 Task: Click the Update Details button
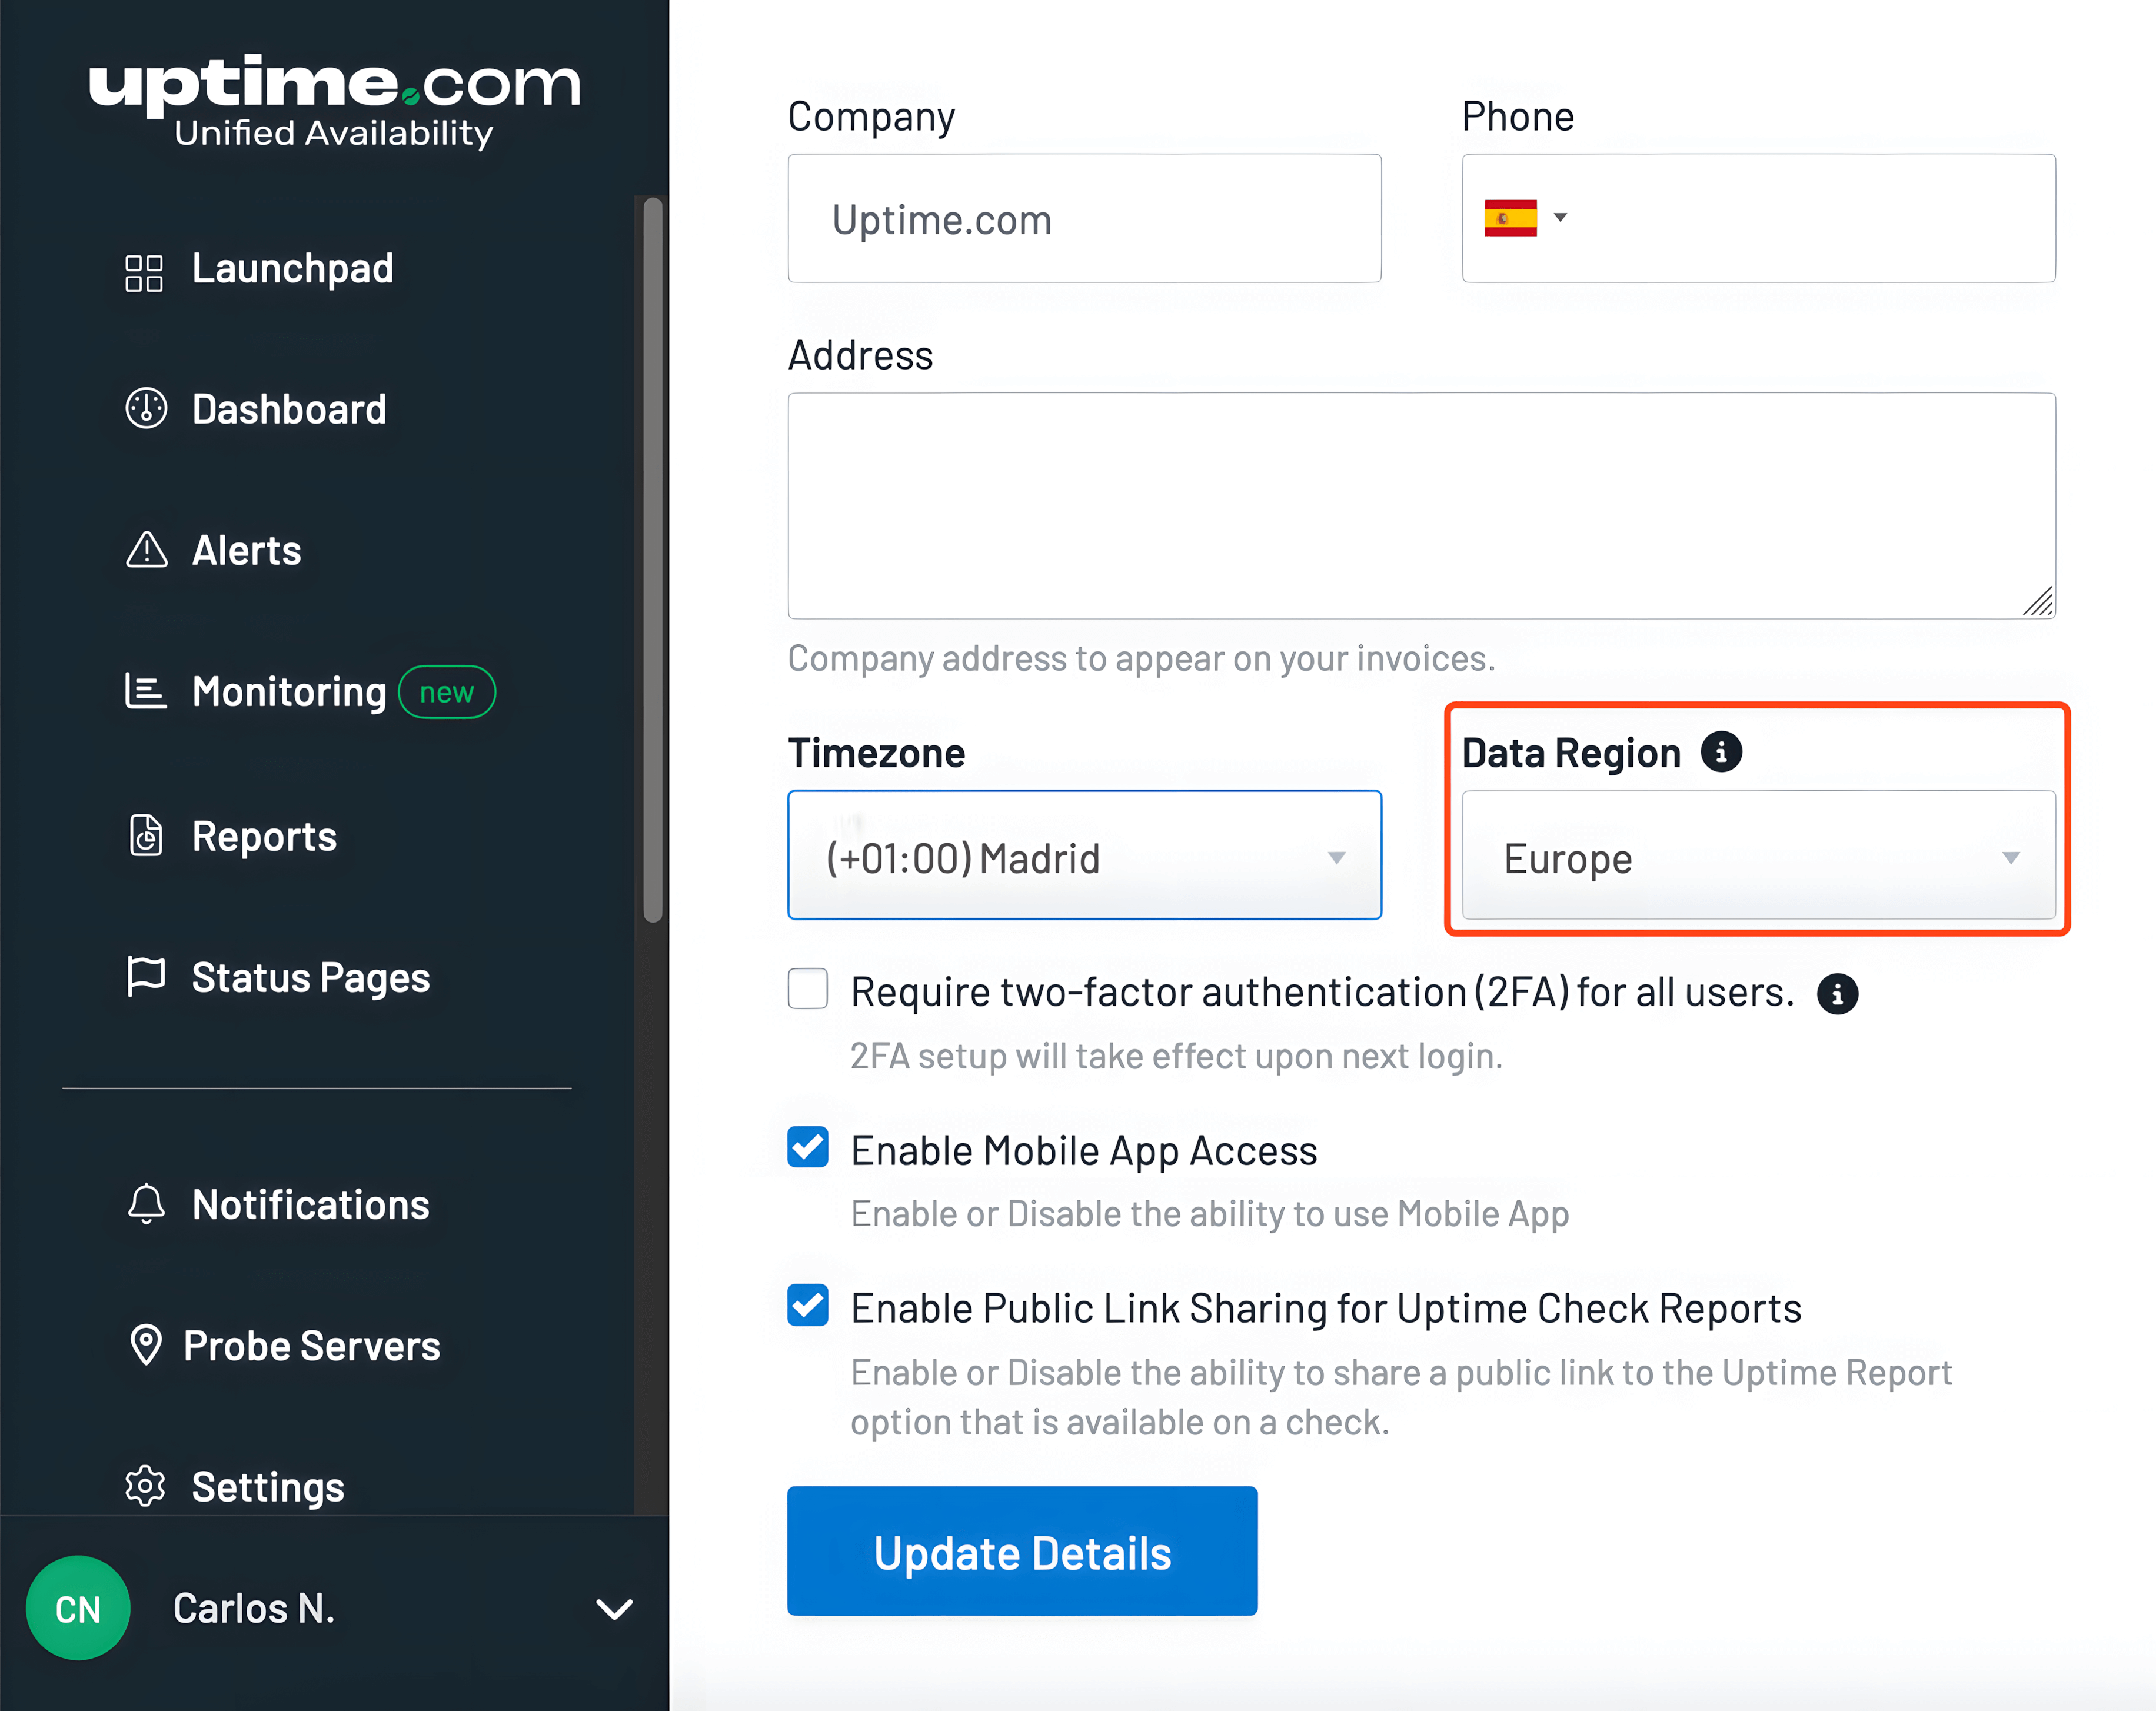pyautogui.click(x=1022, y=1551)
